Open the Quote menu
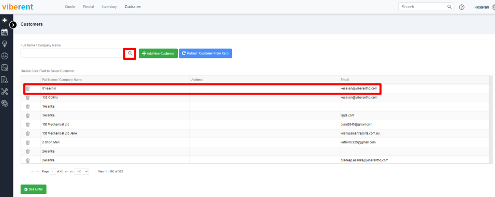 pyautogui.click(x=70, y=7)
